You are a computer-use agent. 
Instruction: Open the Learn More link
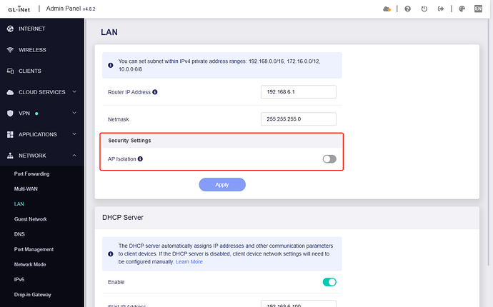point(189,262)
